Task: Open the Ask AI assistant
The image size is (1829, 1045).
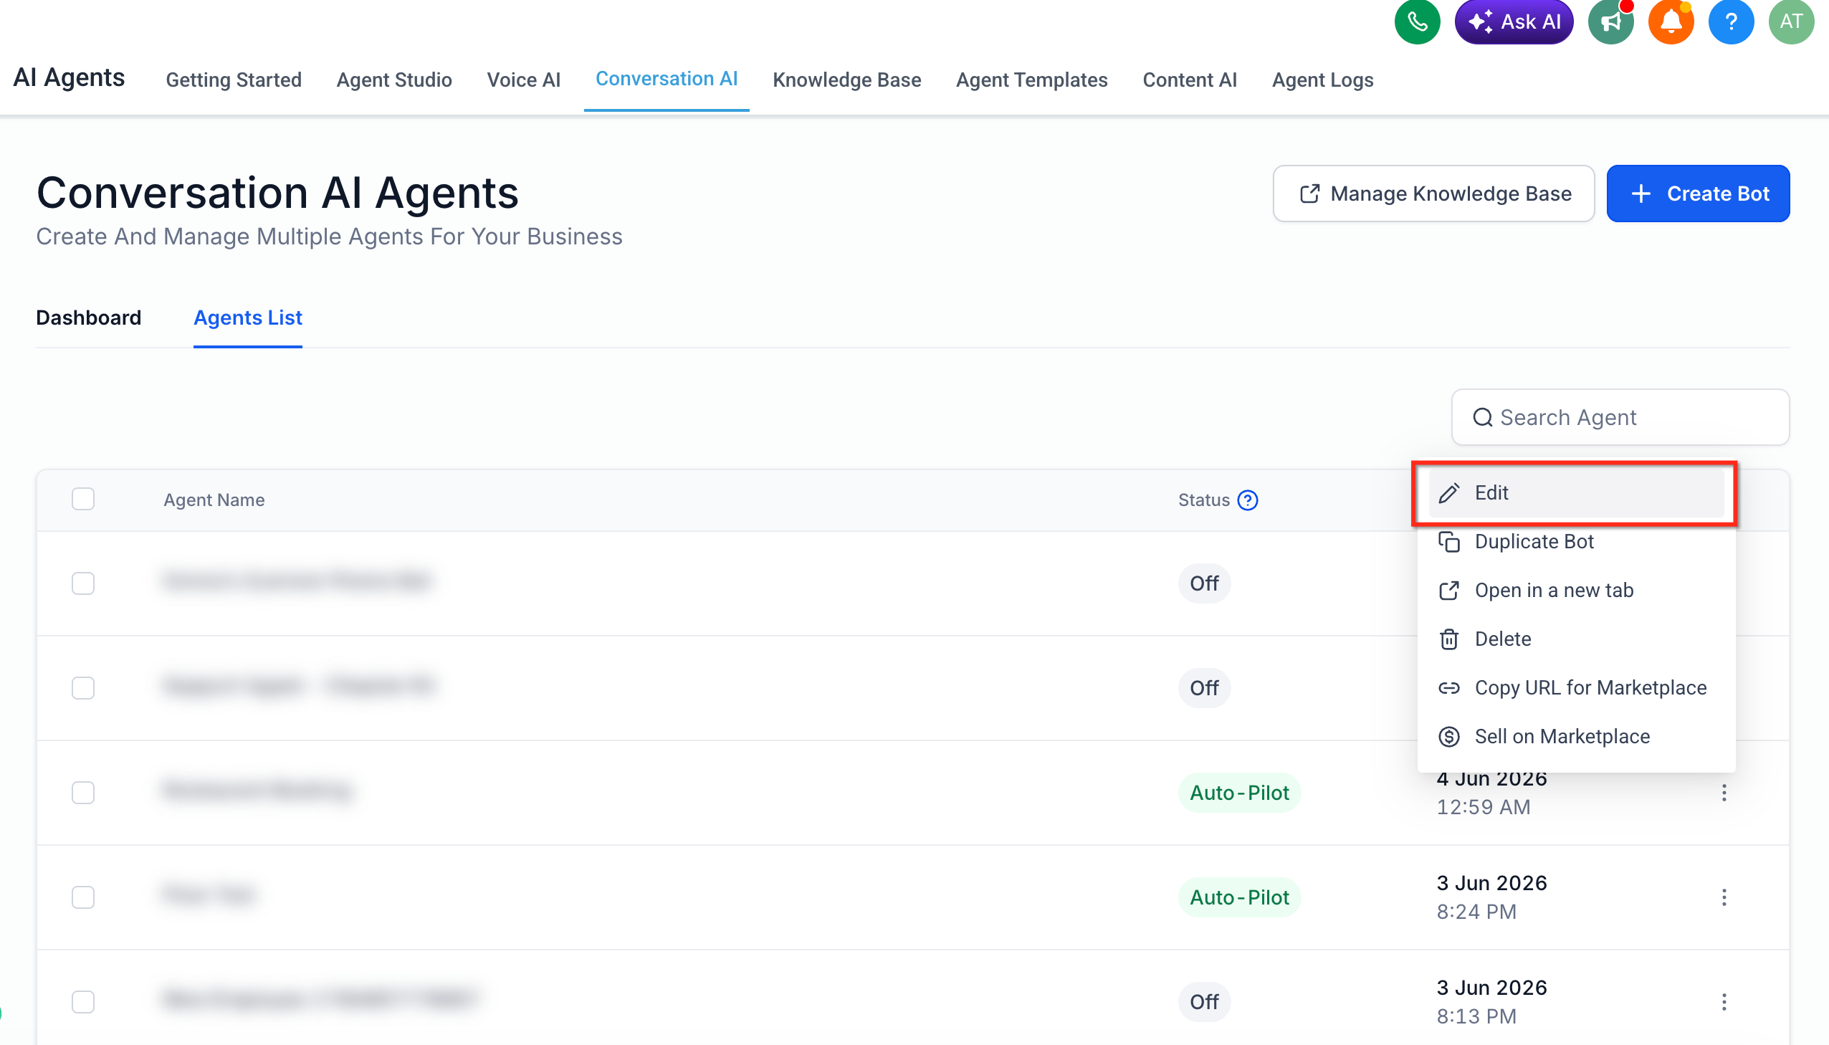Action: click(1513, 22)
